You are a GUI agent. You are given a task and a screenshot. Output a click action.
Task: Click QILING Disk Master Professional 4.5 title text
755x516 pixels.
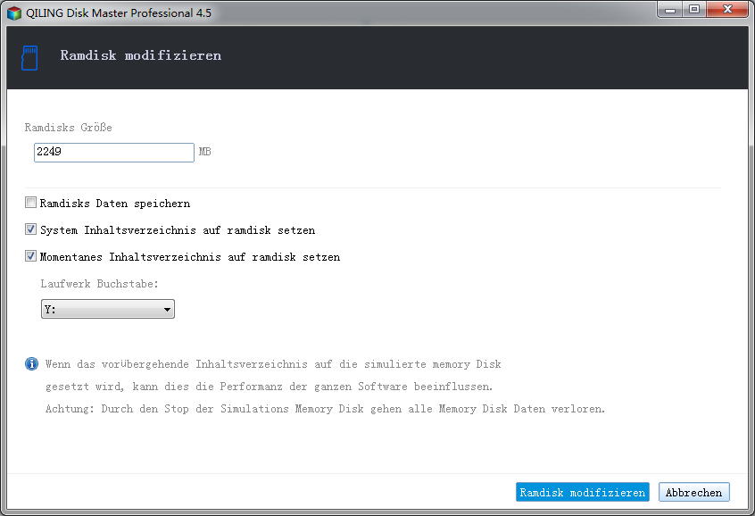(119, 13)
